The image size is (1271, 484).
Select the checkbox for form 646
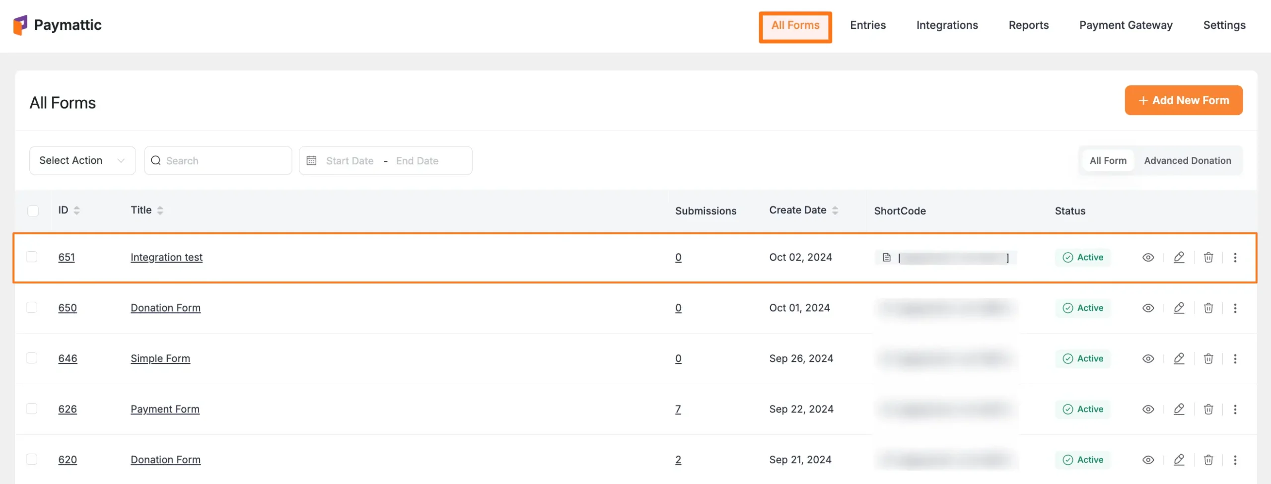pos(32,358)
